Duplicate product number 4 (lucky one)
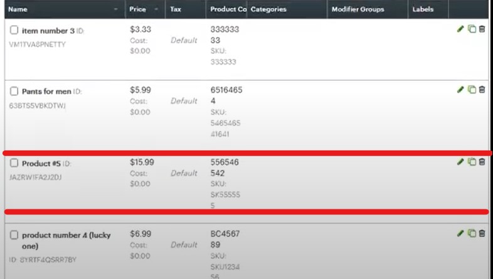 point(472,233)
